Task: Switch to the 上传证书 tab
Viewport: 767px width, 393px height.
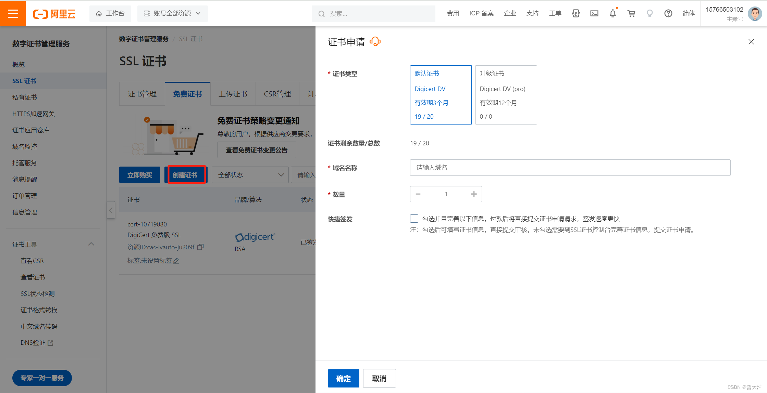Action: (x=233, y=94)
